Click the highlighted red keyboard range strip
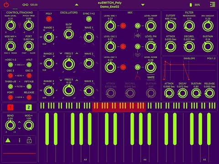Image resolution: width=219 pixels, height=164 pixels. [x=119, y=107]
